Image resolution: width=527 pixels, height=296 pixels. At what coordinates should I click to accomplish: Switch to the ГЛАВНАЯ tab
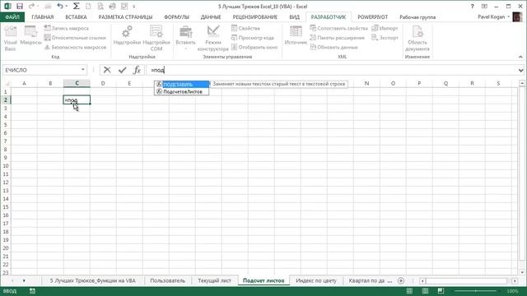tap(43, 16)
